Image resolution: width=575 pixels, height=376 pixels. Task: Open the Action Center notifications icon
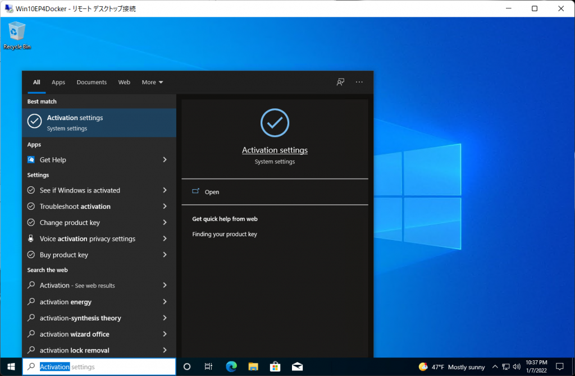pos(560,366)
